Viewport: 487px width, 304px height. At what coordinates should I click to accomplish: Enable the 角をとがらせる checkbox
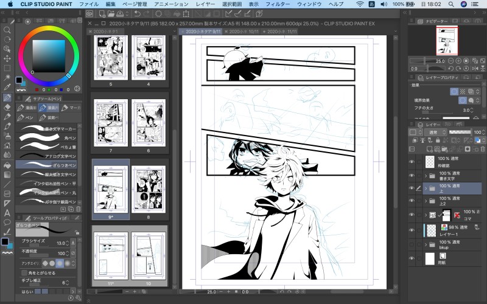click(24, 272)
